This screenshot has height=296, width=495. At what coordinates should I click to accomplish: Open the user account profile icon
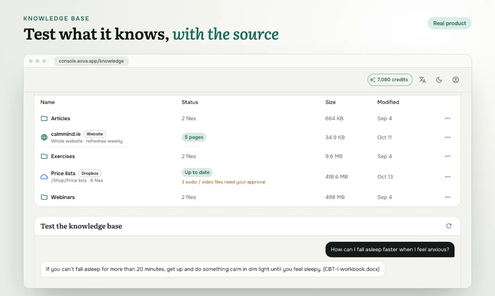[x=456, y=80]
